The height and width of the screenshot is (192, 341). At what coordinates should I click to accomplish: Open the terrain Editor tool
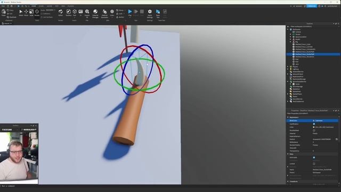[x=60, y=13]
